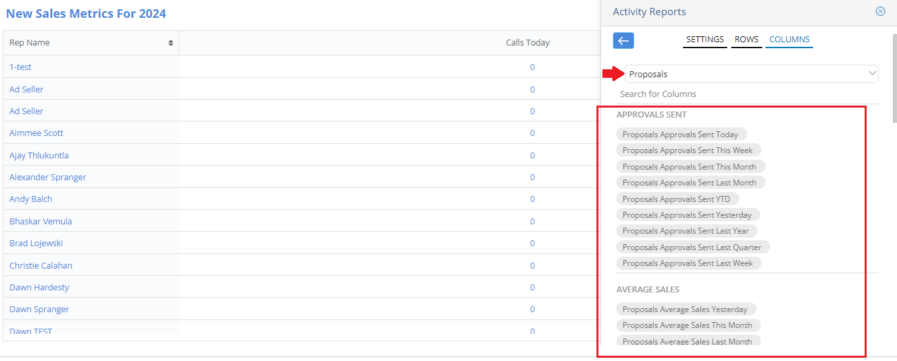Open the Bhaskar Vemula rep link
The height and width of the screenshot is (361, 897).
(x=41, y=222)
